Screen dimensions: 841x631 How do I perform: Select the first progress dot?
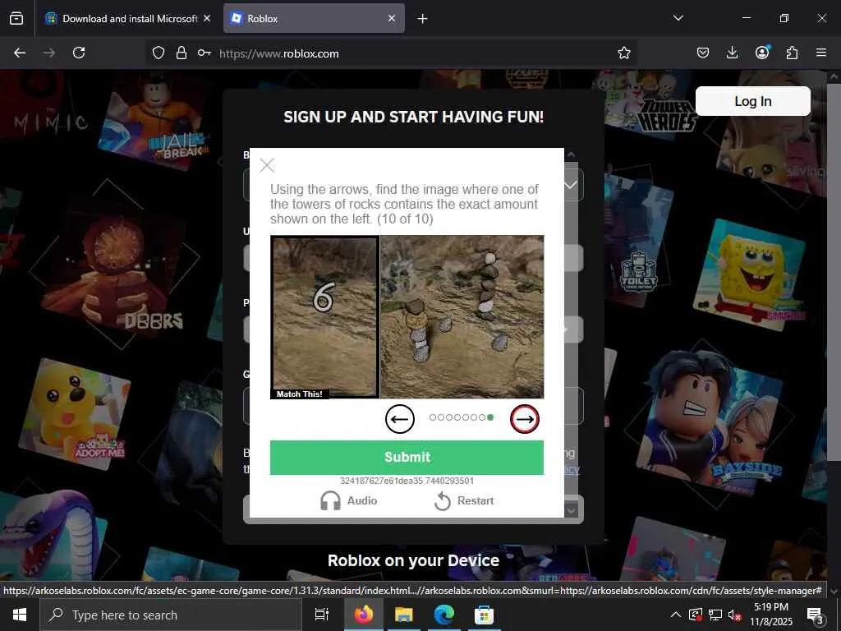click(x=433, y=417)
